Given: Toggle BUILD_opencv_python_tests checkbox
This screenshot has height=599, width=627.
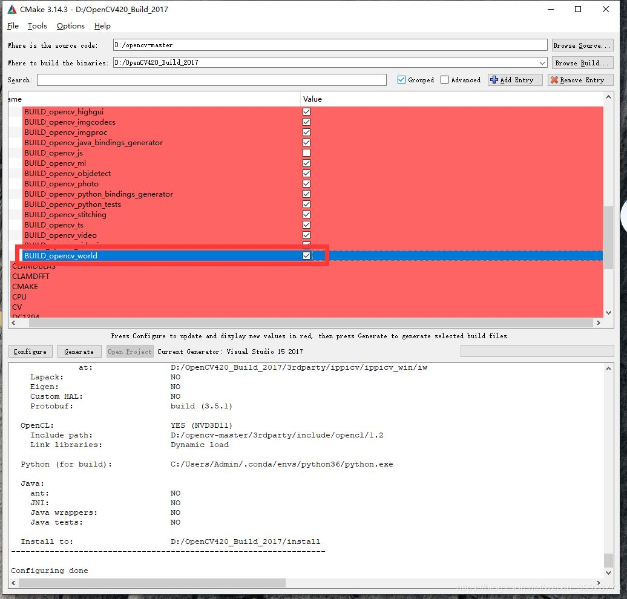Looking at the screenshot, I should click(306, 205).
